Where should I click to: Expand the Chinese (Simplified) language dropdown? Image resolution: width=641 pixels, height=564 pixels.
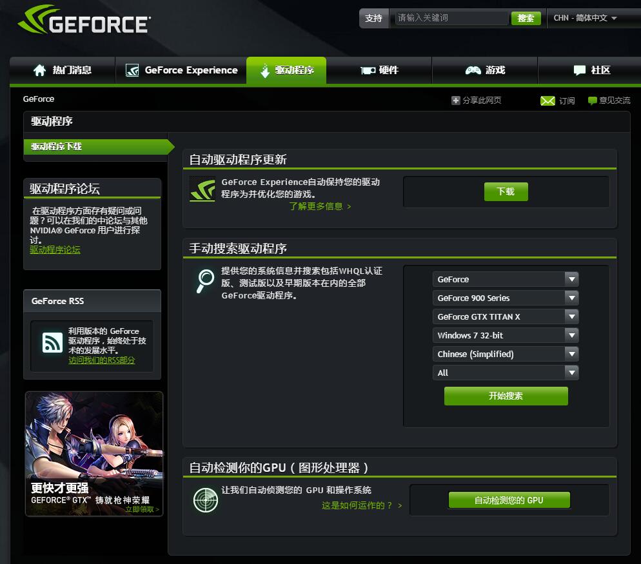pos(506,354)
